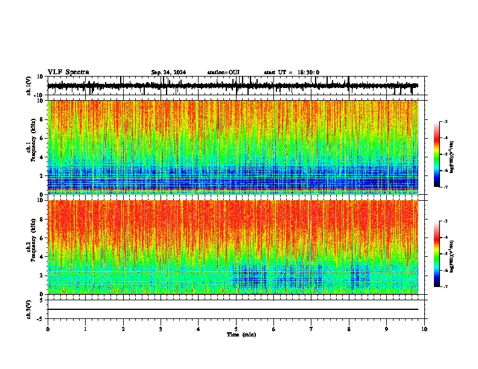Click the 'VLF Spectra' title text

[68, 72]
